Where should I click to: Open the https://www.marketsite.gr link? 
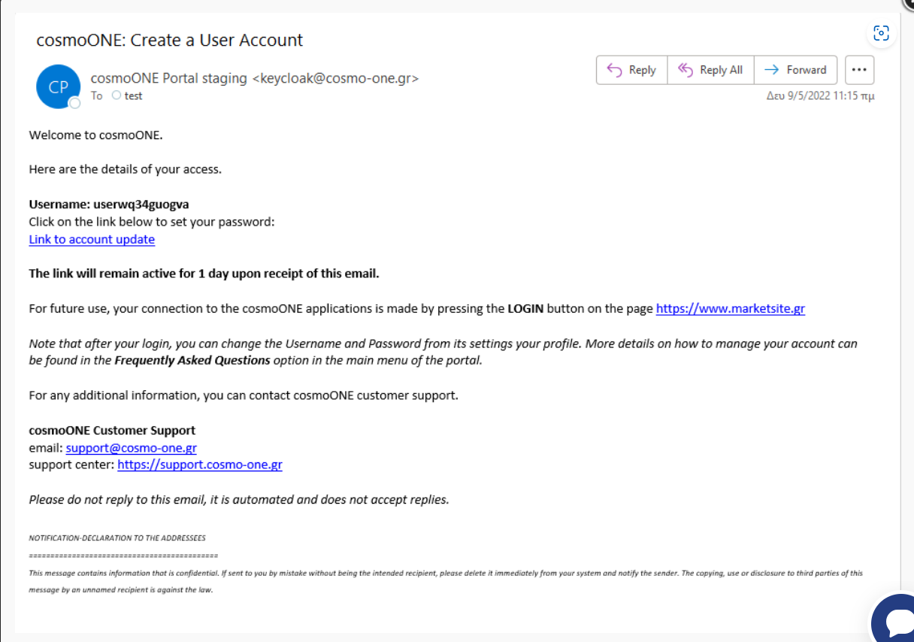click(x=730, y=308)
